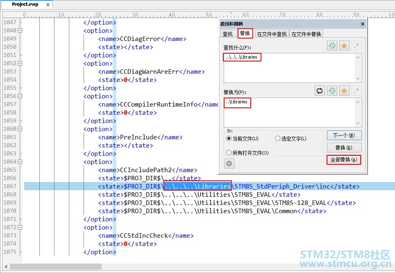Screen dimensions: 395x273
Task: Click line number 1075 in the gutter
Action: 10,252
